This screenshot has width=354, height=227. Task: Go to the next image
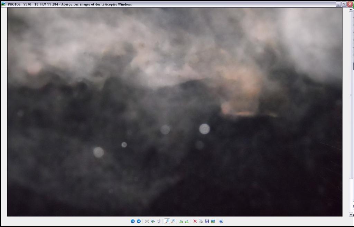[x=139, y=221]
